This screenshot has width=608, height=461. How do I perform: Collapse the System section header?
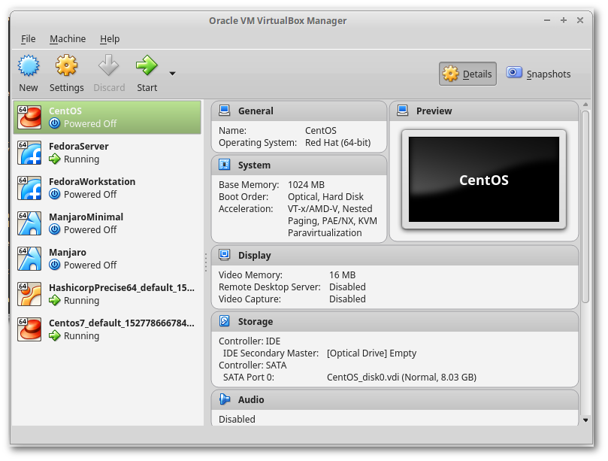coord(254,165)
